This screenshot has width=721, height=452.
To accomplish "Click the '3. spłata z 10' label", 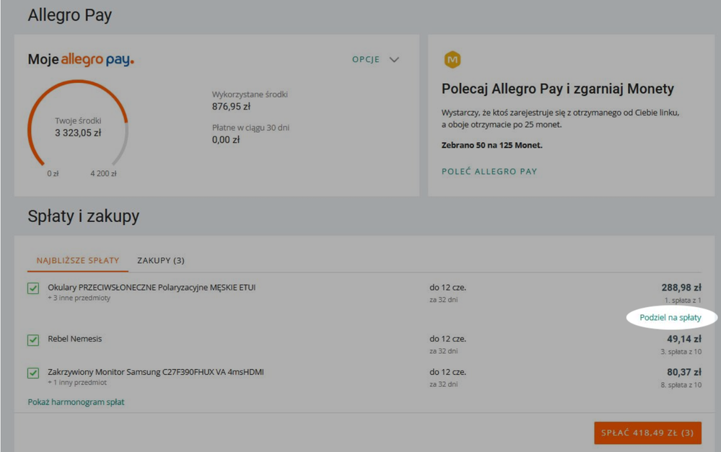I will (681, 352).
